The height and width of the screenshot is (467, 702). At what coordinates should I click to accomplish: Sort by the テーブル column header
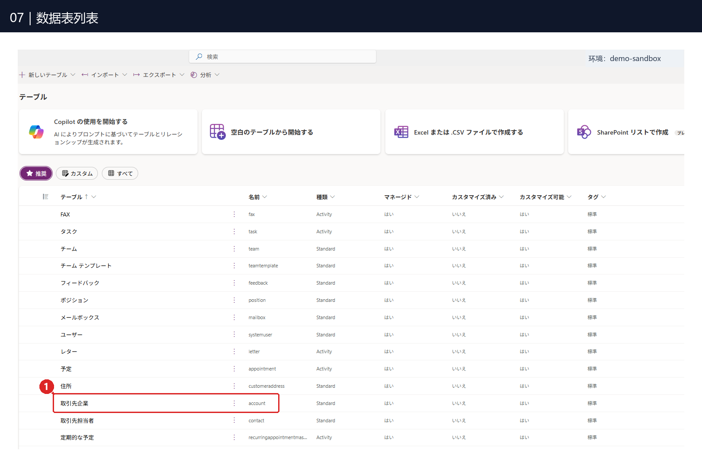click(x=78, y=197)
